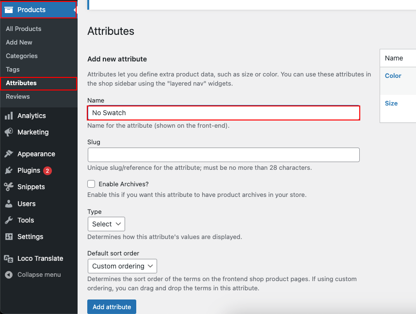Click the Products archive box icon
This screenshot has width=416, height=314.
pyautogui.click(x=9, y=10)
